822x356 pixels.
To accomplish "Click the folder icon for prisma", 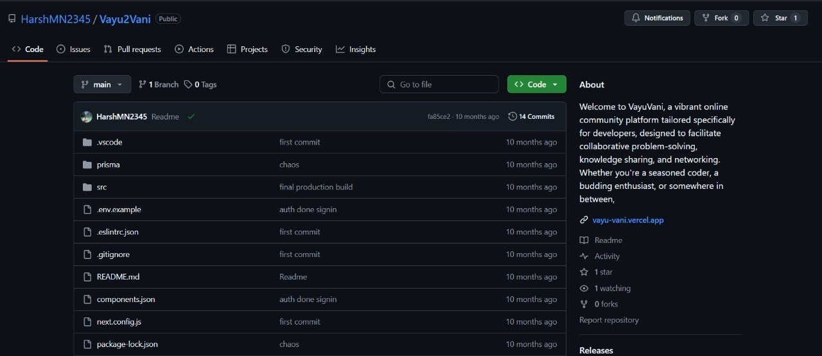I will (x=87, y=165).
